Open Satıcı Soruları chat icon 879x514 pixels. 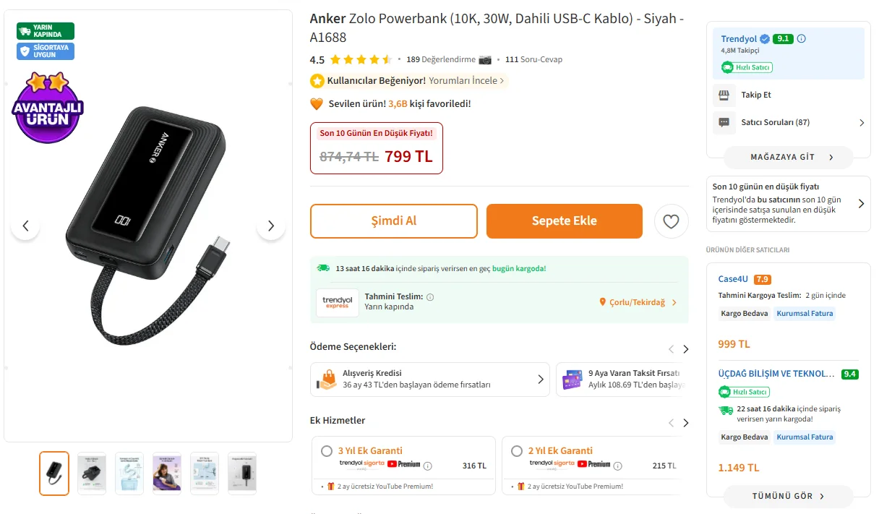click(x=724, y=122)
